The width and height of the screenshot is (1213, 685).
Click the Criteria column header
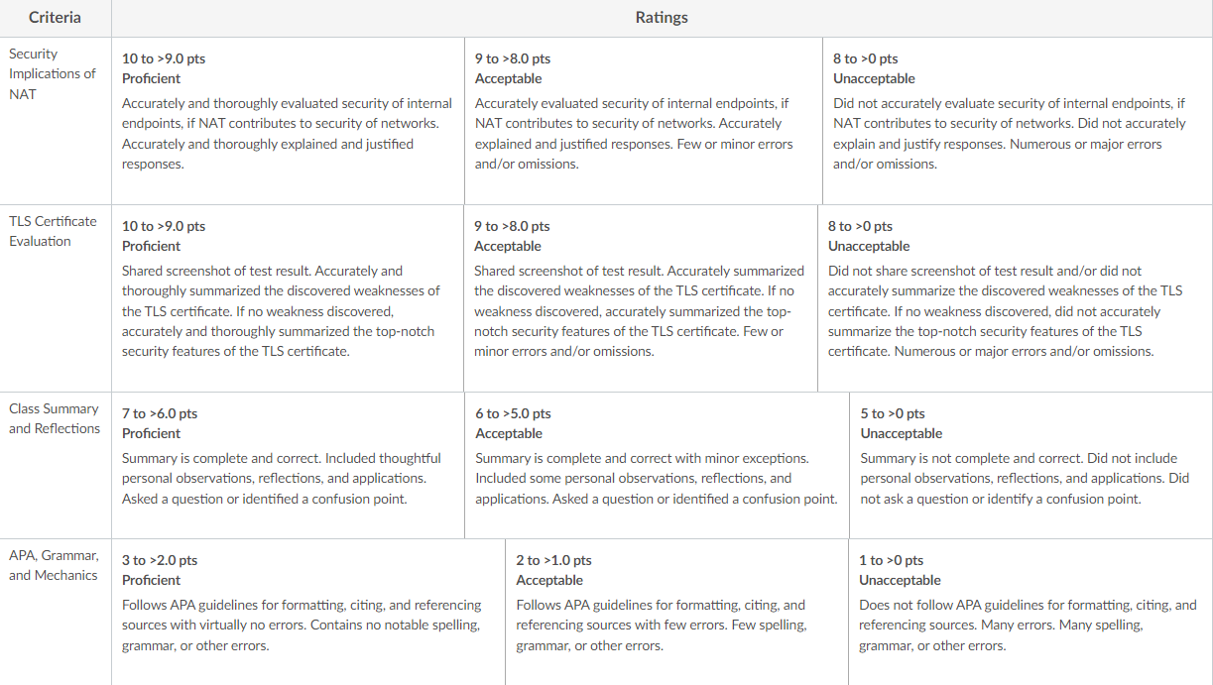tap(56, 18)
